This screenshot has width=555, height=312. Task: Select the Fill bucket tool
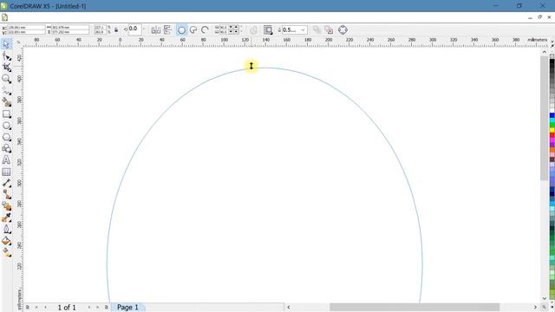(6, 241)
